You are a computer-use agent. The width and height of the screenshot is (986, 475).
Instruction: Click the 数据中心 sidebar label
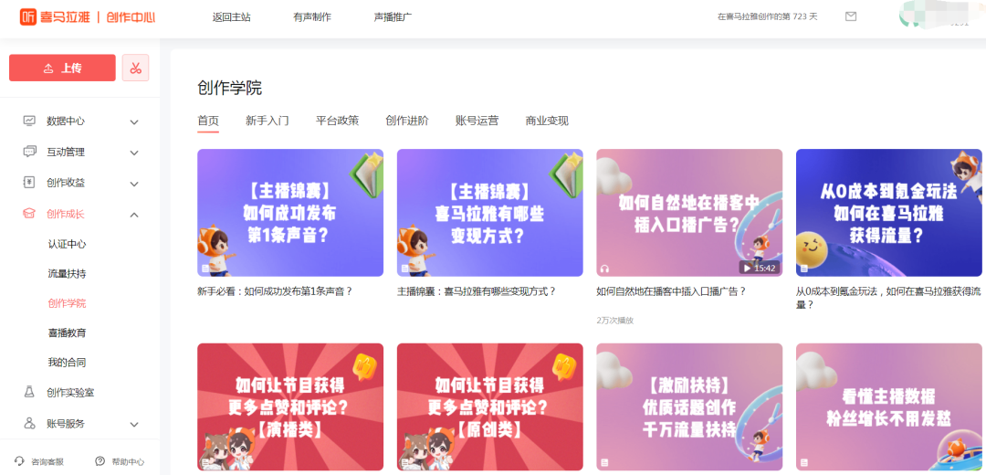coord(66,121)
